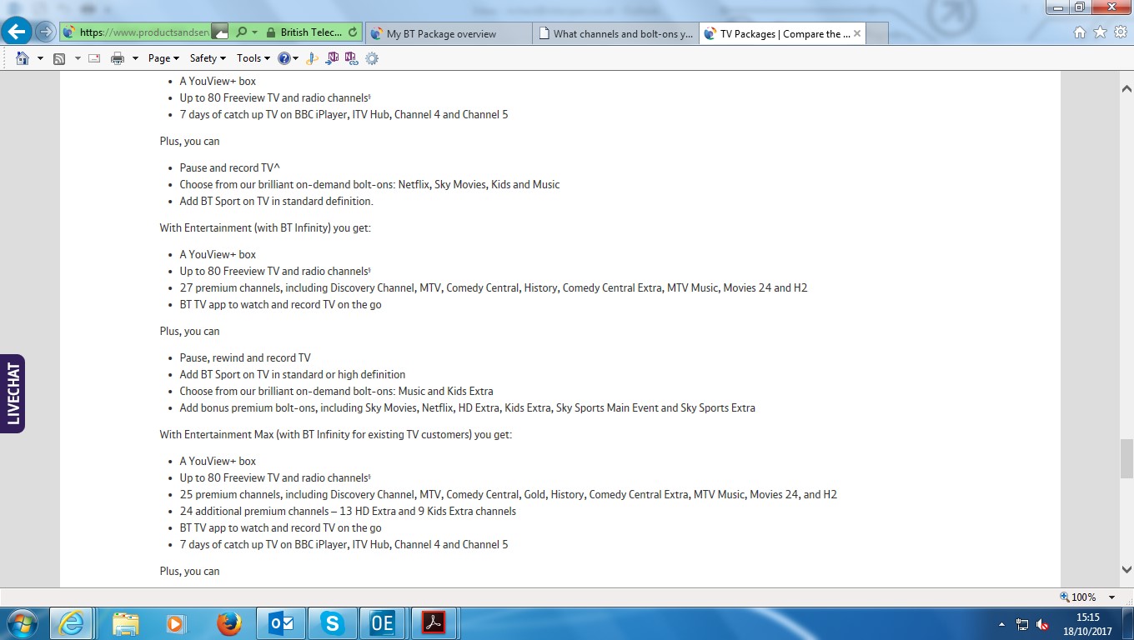Image resolution: width=1134 pixels, height=640 pixels.
Task: Click the Read mail envelope icon
Action: pyautogui.click(x=94, y=58)
